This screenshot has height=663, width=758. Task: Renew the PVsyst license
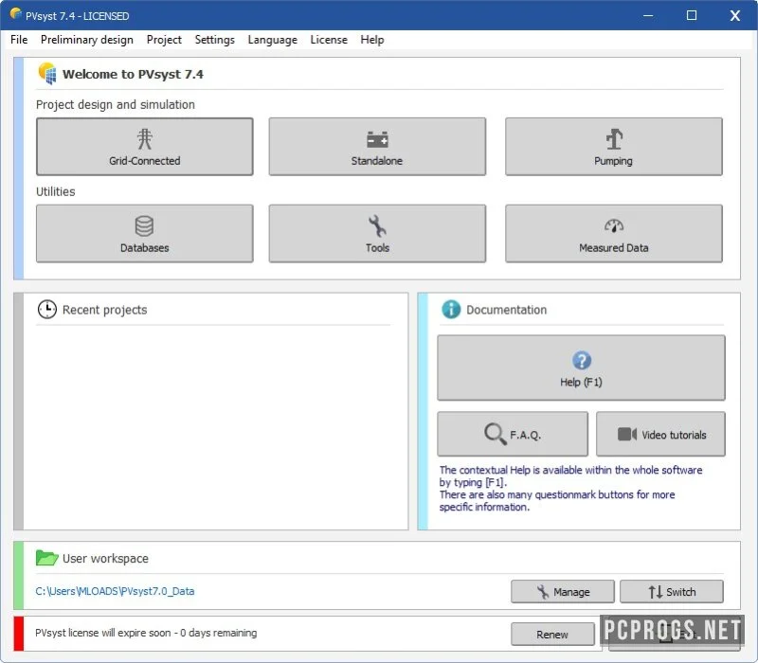tap(552, 634)
